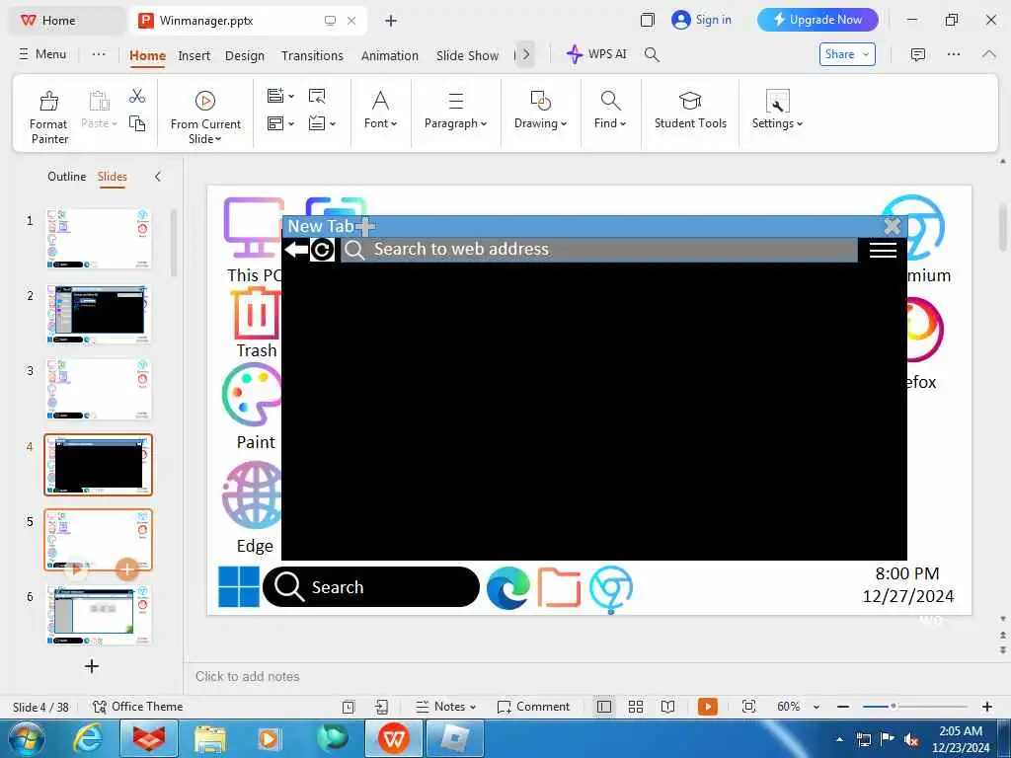Click the Chromium icon on the slide taskbar
Screen dimensions: 1011x758
610,588
